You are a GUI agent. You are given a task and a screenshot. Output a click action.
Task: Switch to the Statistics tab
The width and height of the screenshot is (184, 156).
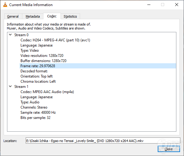70,16
